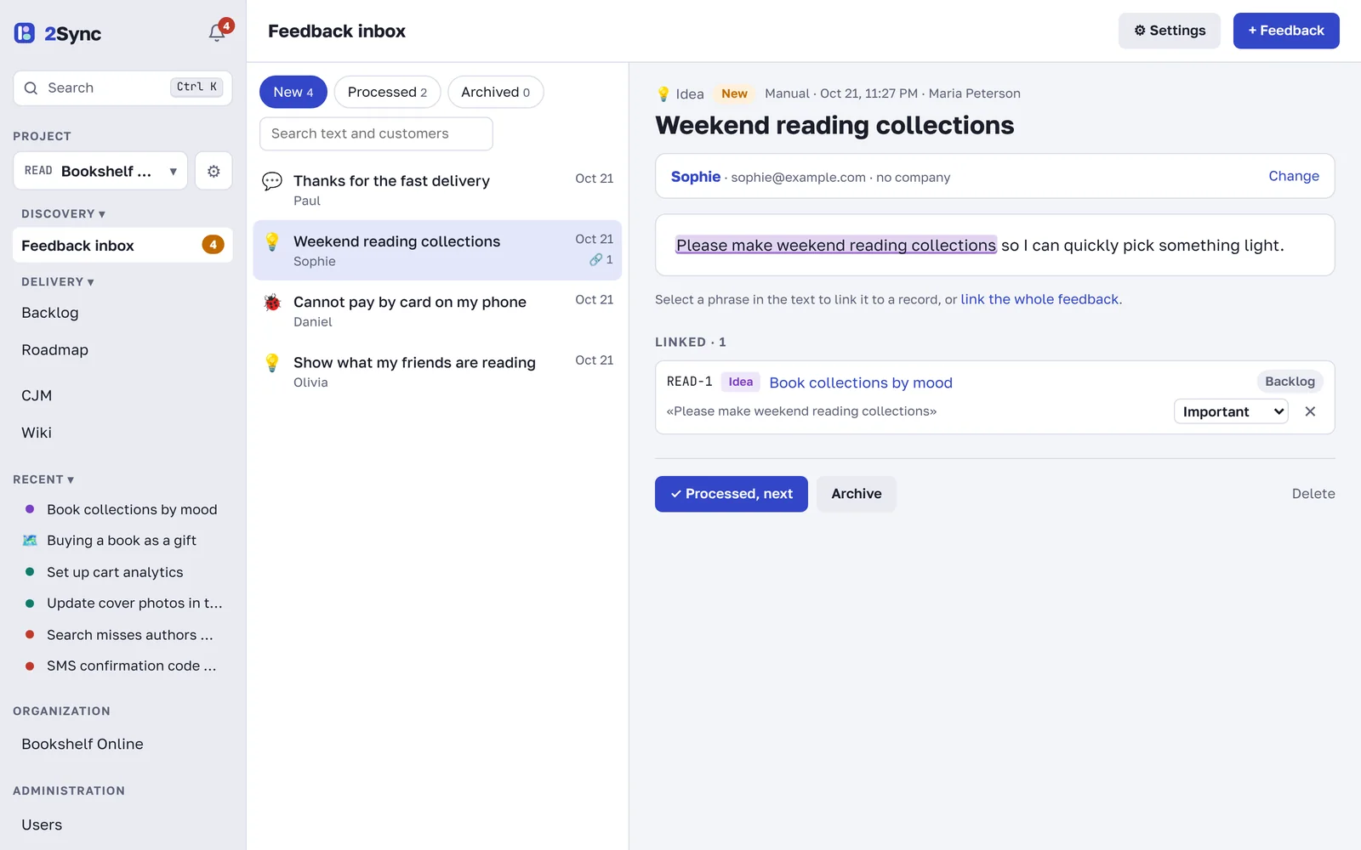The width and height of the screenshot is (1361, 850).
Task: Focus the Search text and customers field
Action: (x=376, y=133)
